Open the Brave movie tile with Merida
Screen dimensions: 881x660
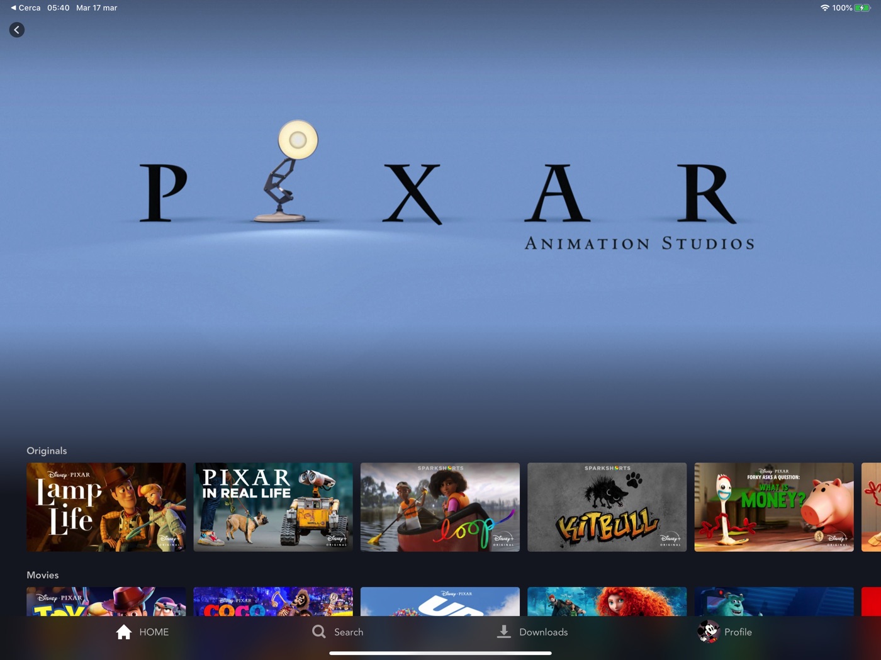[607, 601]
